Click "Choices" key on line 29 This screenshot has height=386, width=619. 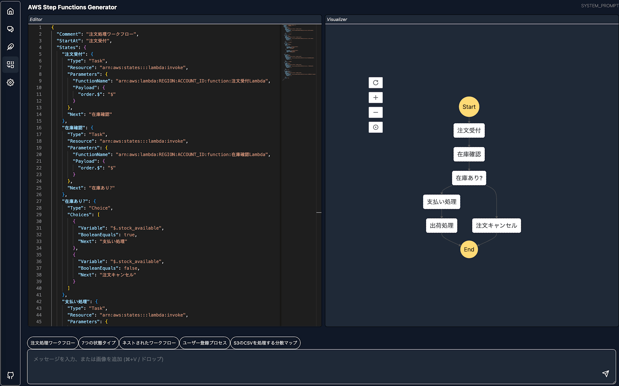(80, 215)
